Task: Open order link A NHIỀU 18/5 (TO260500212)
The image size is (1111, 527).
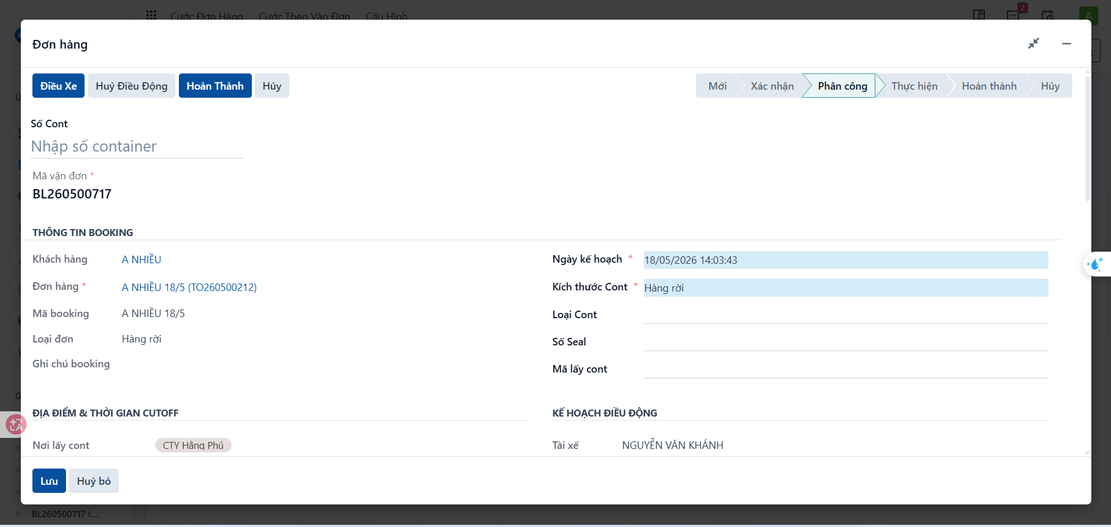Action: 189,287
